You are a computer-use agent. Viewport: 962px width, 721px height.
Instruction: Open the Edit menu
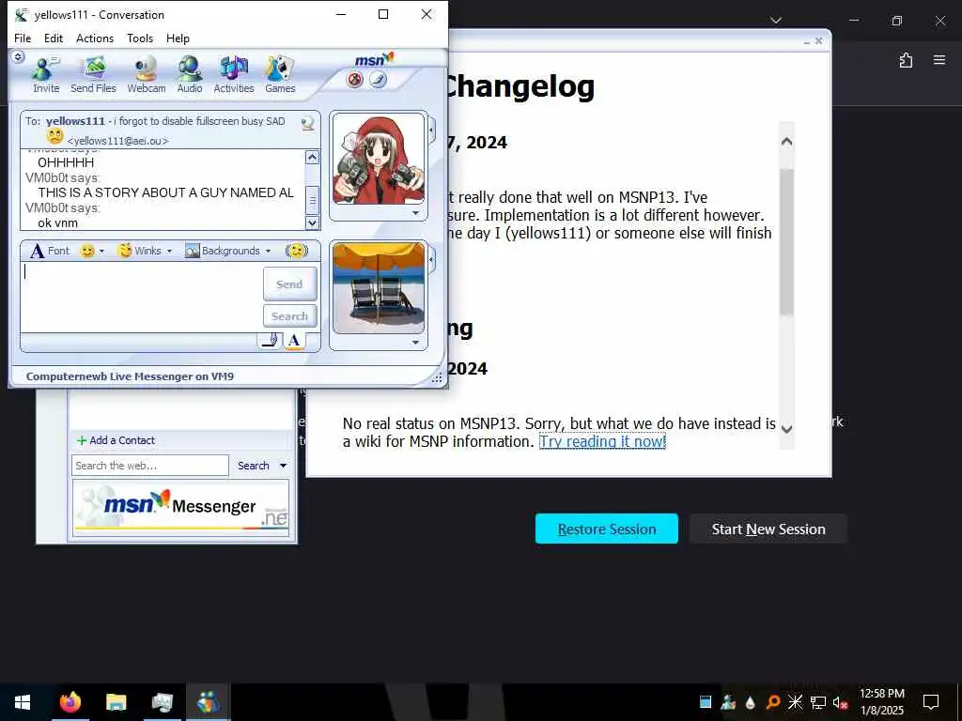click(x=54, y=38)
